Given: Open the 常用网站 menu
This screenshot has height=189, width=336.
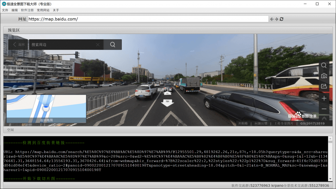Looking at the screenshot, I should pyautogui.click(x=43, y=10).
